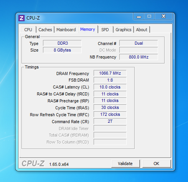Select the 8 GBytes size field

(x=62, y=50)
